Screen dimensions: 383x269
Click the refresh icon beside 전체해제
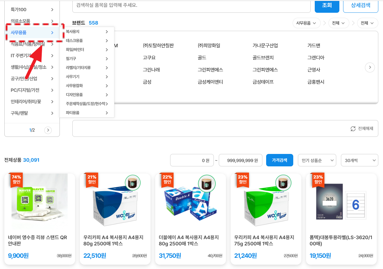pos(353,129)
